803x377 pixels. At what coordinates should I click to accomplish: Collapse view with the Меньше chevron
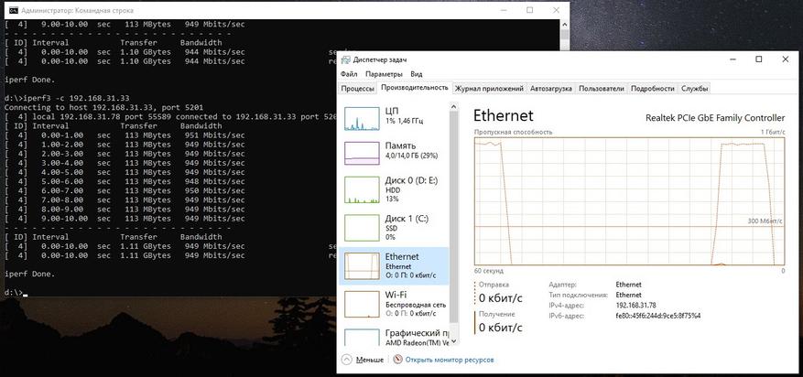pyautogui.click(x=348, y=360)
